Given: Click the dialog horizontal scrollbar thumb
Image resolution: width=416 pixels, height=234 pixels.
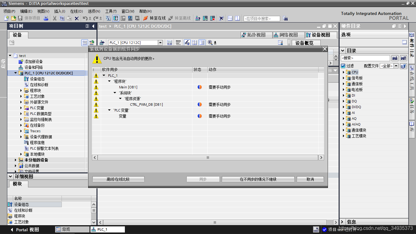Looking at the screenshot, I should (x=208, y=158).
